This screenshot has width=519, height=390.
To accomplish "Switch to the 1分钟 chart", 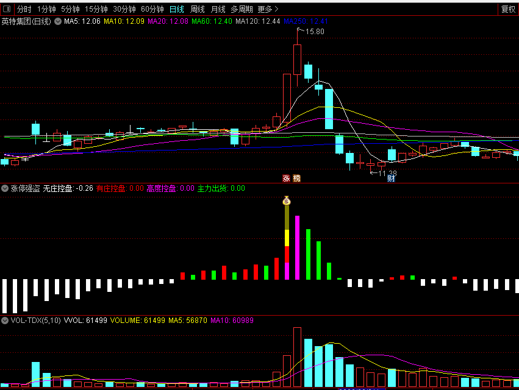I will (46, 9).
